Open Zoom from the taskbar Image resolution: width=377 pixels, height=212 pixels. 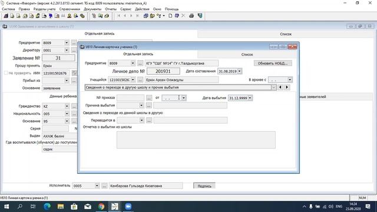(128, 207)
